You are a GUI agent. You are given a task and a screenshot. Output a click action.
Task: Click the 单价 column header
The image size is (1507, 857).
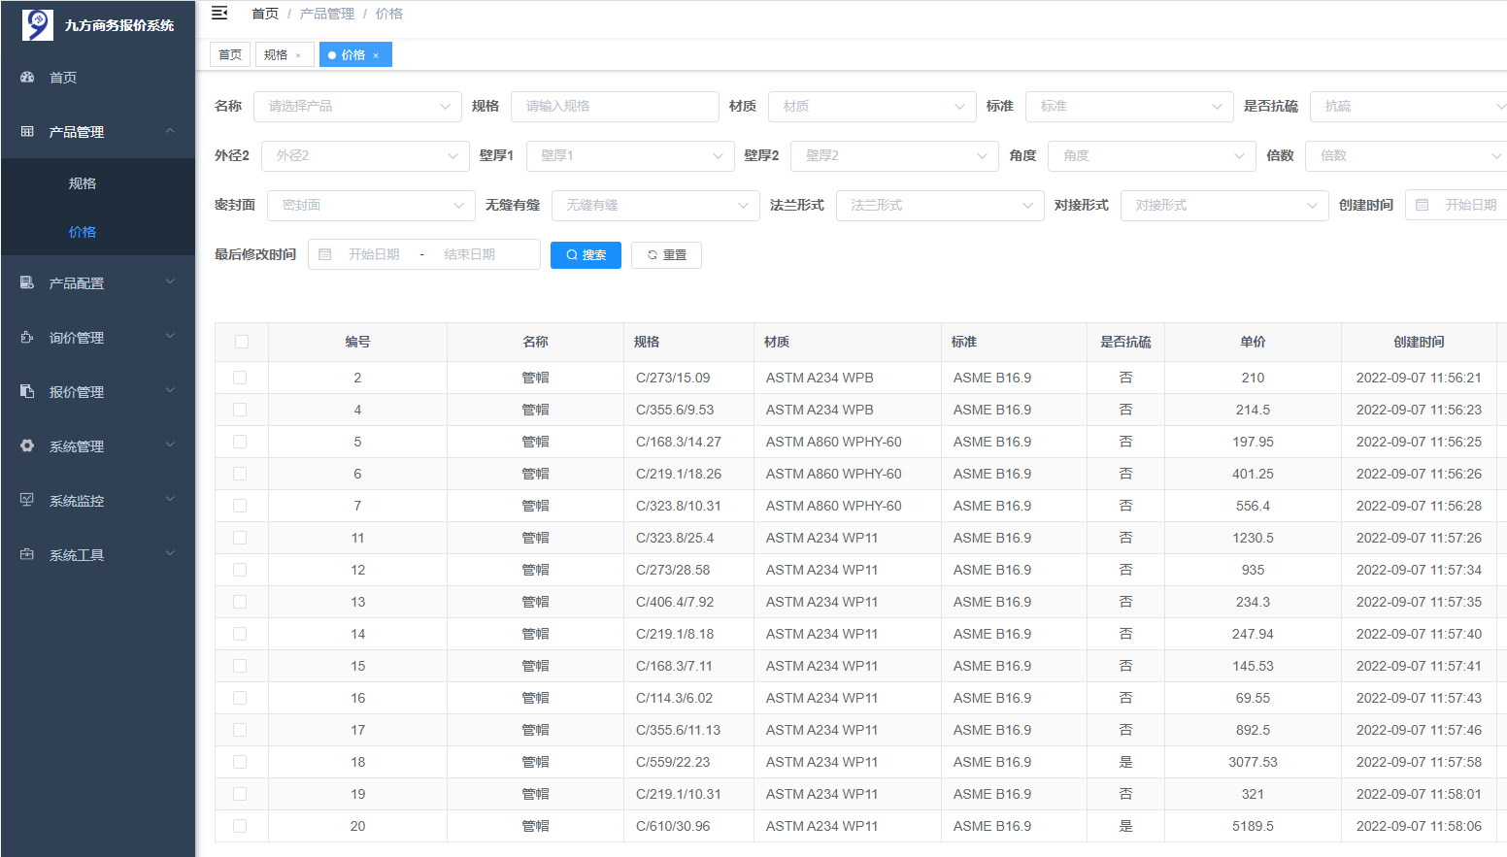[x=1253, y=342]
